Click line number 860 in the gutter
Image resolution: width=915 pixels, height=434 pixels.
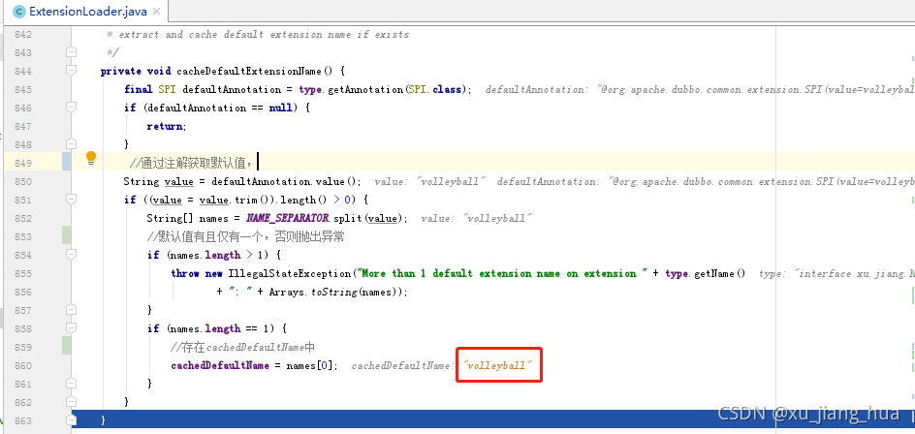pyautogui.click(x=21, y=366)
